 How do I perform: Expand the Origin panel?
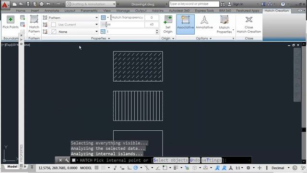coord(167,38)
